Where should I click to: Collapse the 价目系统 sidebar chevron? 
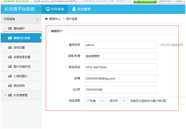coord(37,19)
